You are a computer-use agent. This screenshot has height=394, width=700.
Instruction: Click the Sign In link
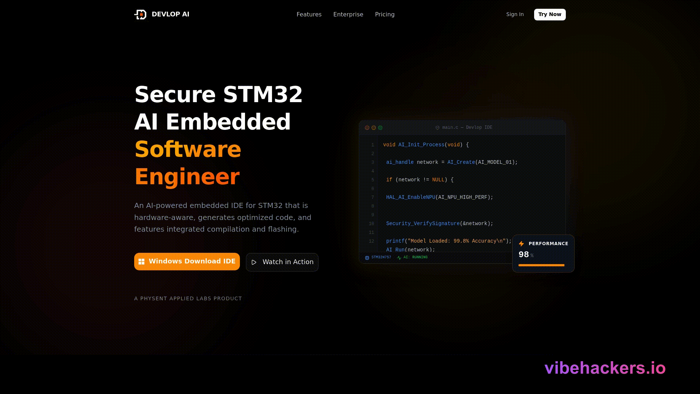coord(515,14)
